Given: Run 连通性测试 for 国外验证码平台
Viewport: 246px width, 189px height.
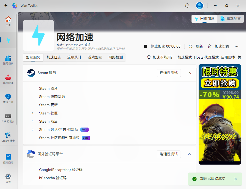Looking at the screenshot, I should 169,154.
